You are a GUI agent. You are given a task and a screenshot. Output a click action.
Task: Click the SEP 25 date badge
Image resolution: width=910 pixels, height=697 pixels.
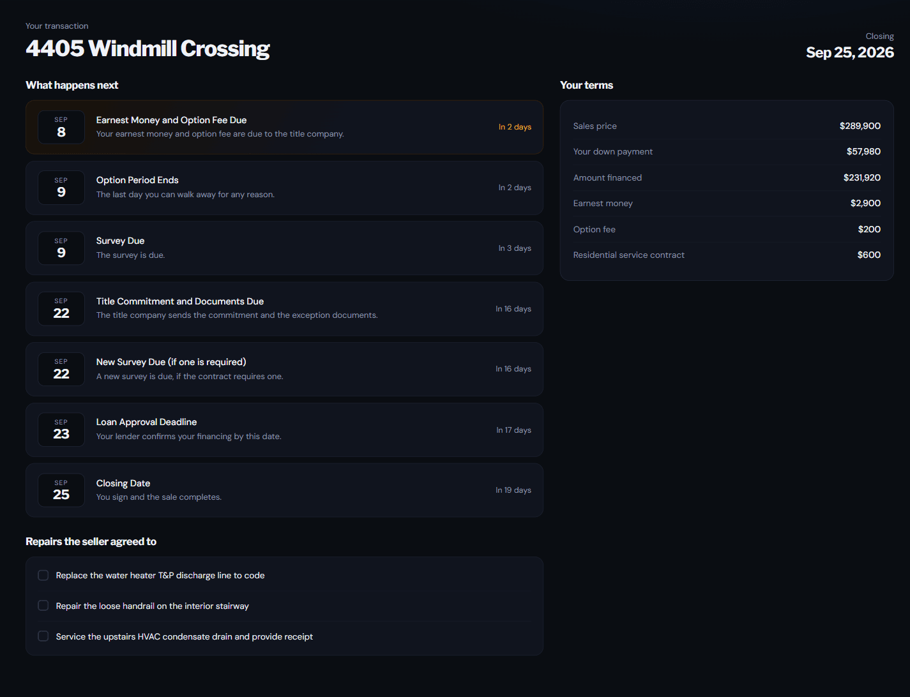pyautogui.click(x=61, y=490)
